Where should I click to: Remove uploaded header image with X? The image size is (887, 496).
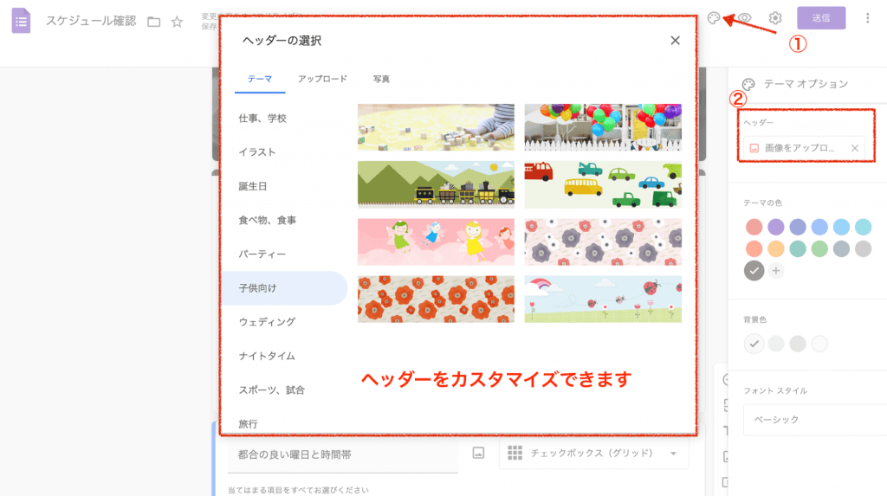click(x=854, y=148)
